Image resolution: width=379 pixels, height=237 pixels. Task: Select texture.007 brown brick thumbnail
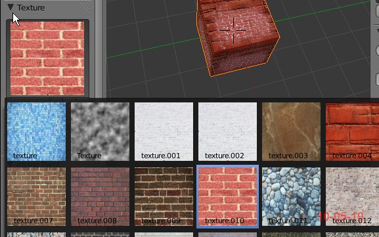37,197
